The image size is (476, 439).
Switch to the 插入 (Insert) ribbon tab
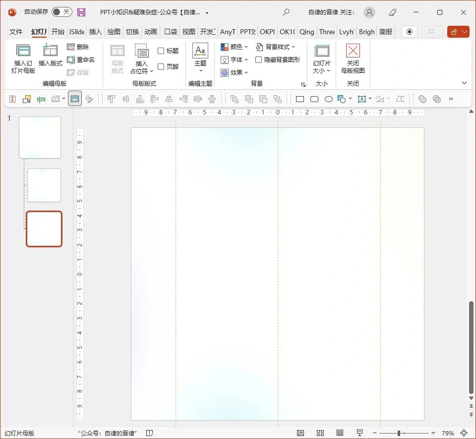pos(95,32)
